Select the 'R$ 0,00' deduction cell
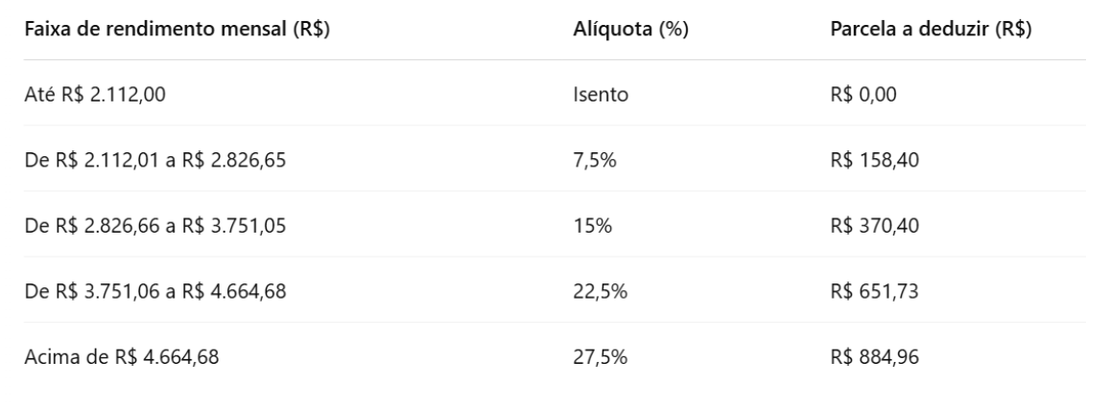This screenshot has height=406, width=1111. [863, 94]
